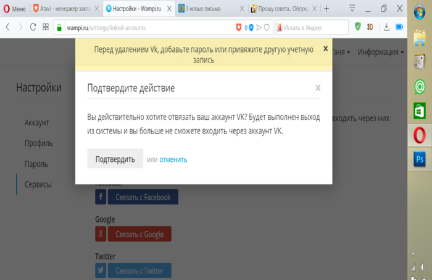
Task: Close the Настройки - Wampi.ru tab
Action: pyautogui.click(x=170, y=9)
